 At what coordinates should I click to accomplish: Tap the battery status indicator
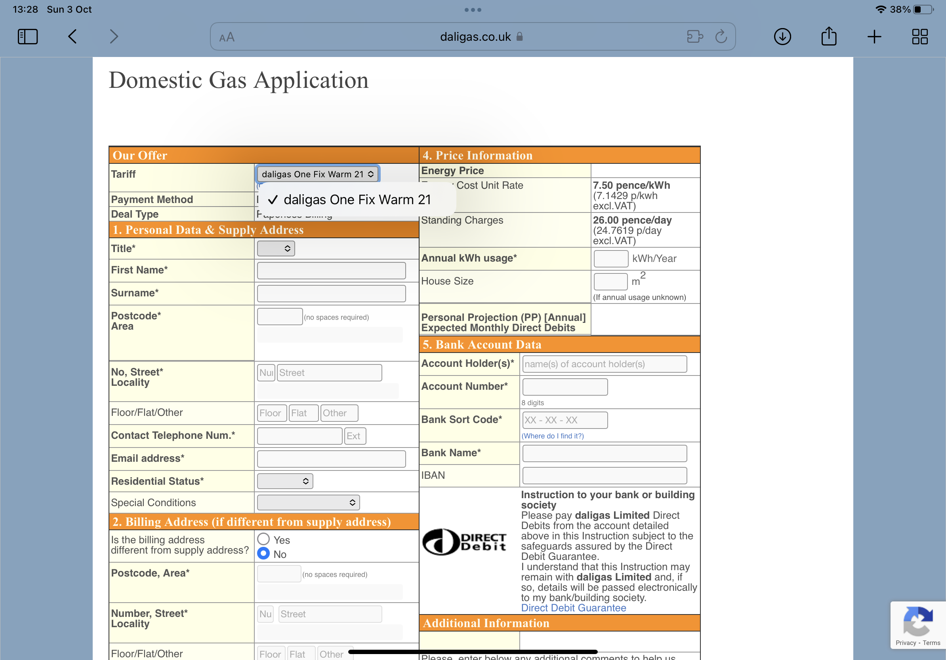(x=923, y=9)
